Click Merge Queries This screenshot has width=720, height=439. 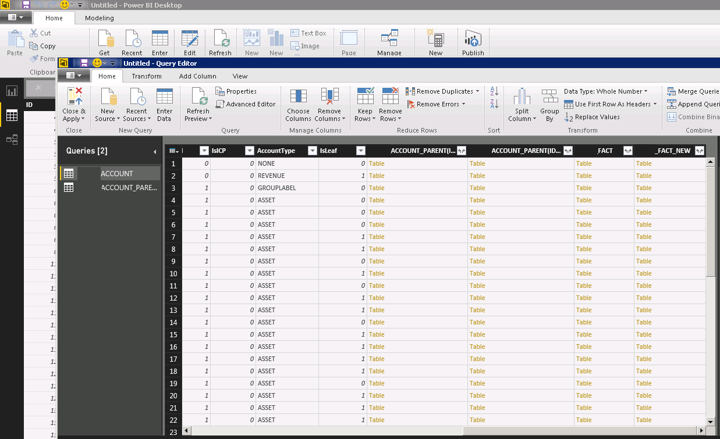pyautogui.click(x=693, y=91)
